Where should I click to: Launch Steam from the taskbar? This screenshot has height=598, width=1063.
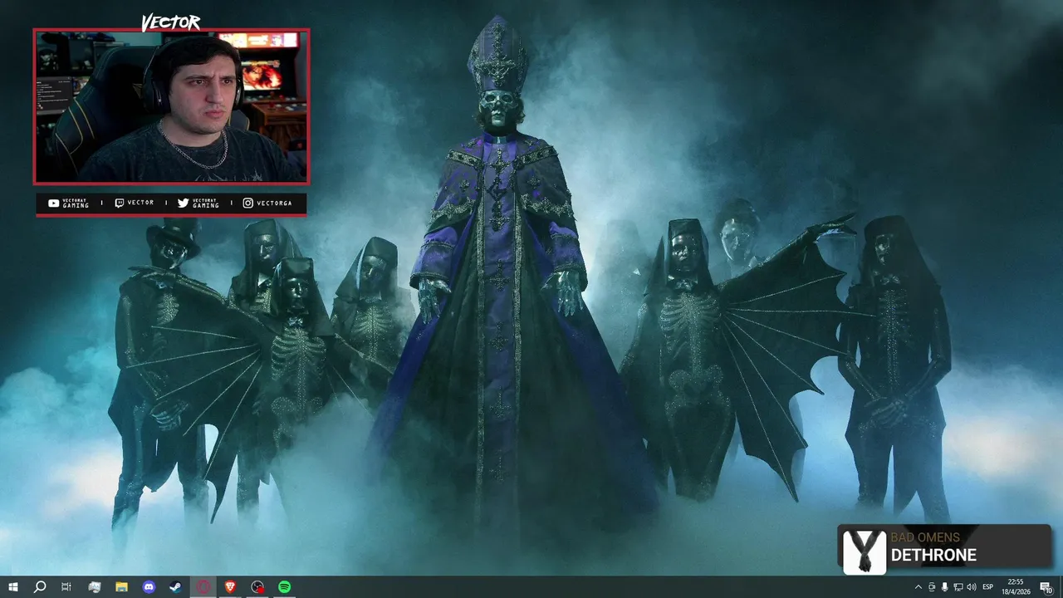176,587
